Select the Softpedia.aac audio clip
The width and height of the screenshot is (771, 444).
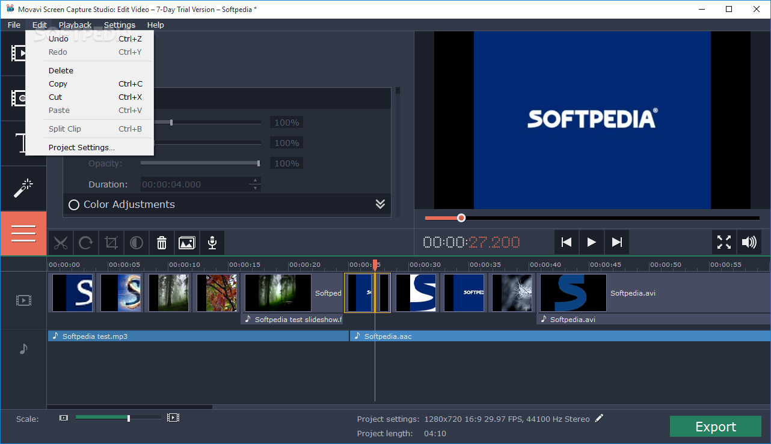click(560, 336)
